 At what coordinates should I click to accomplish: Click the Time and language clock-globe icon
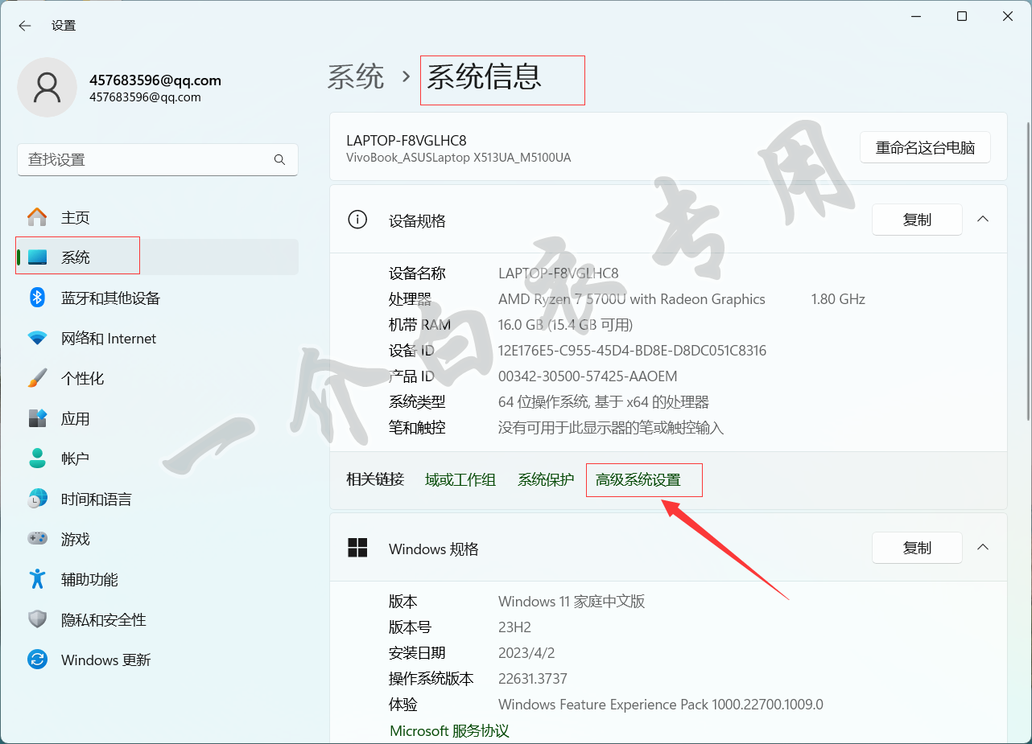point(37,499)
